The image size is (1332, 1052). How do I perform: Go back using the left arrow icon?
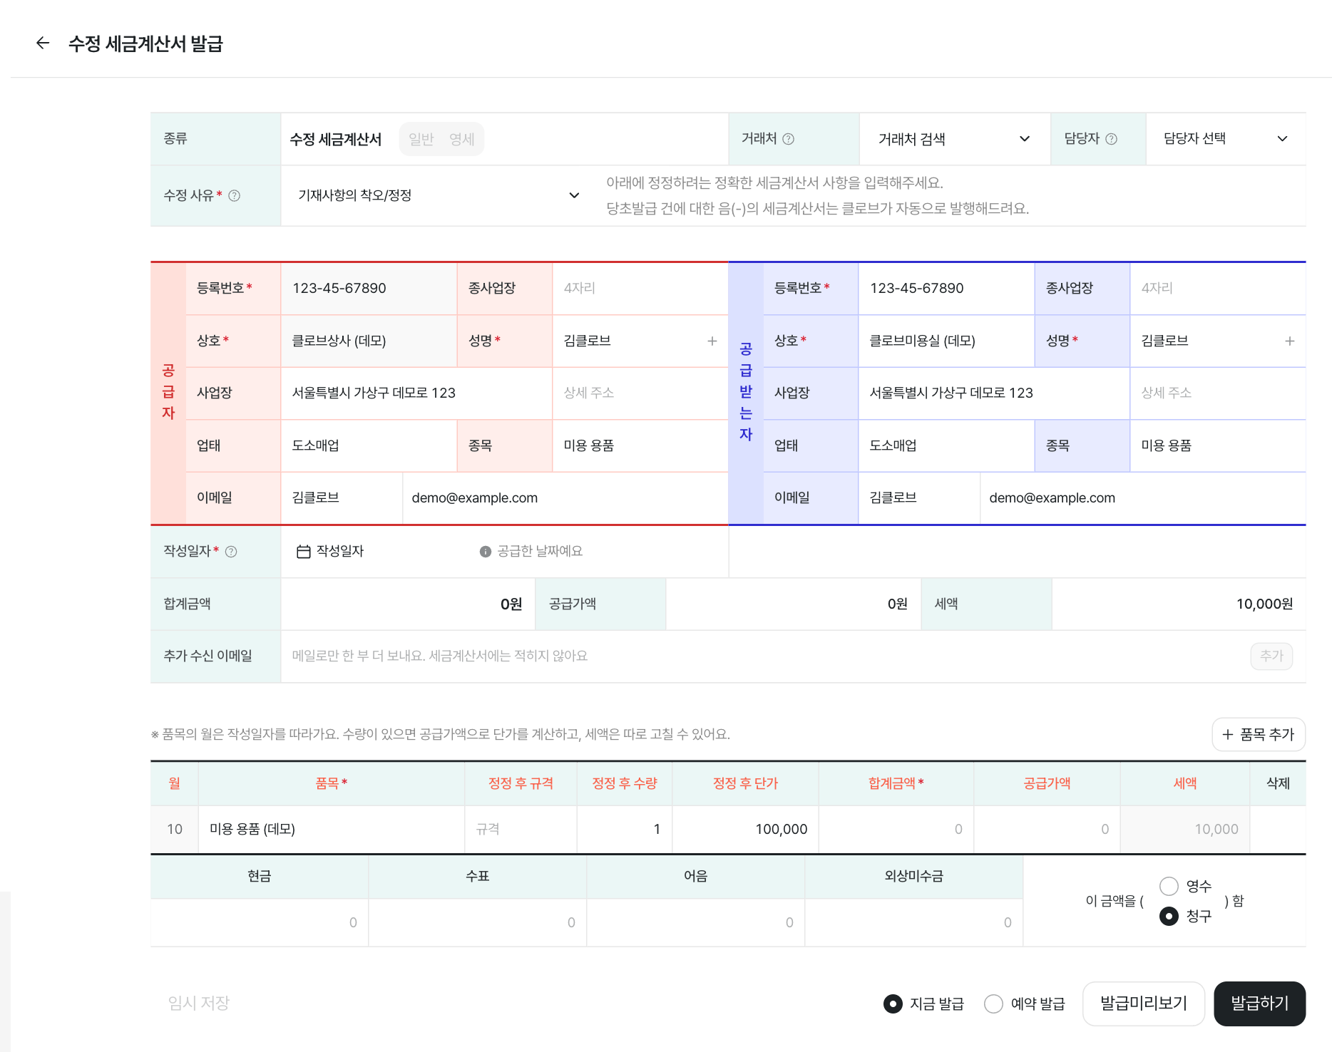[43, 43]
